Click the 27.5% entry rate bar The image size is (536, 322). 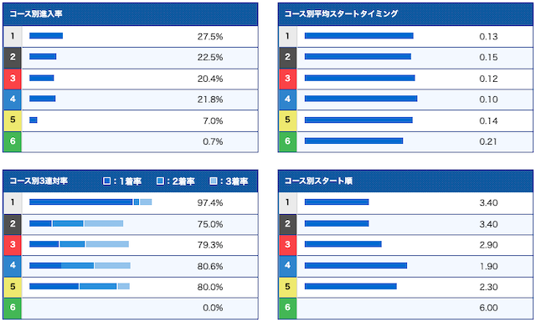pyautogui.click(x=46, y=36)
